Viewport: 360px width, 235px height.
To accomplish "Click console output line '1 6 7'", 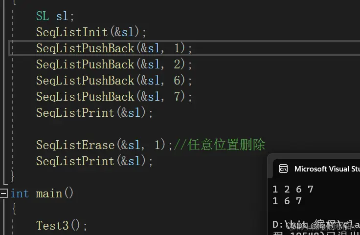I will pos(287,201).
